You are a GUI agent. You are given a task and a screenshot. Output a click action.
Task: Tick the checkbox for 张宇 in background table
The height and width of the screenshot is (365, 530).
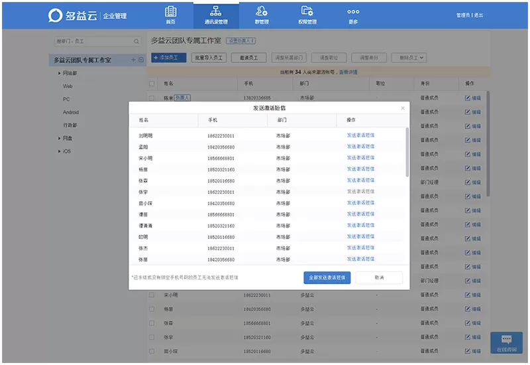pos(152,337)
